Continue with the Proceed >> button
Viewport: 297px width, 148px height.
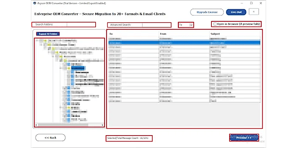[x=244, y=138]
